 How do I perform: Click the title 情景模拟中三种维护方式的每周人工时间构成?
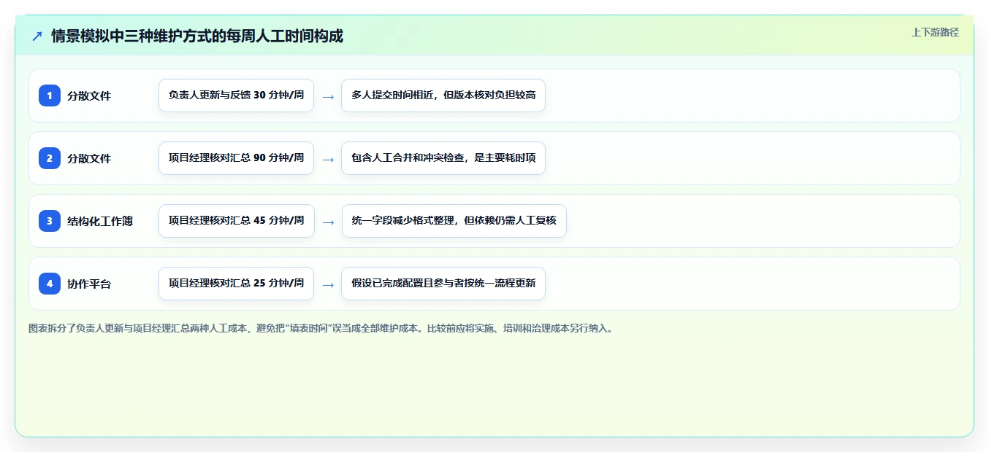(x=197, y=36)
